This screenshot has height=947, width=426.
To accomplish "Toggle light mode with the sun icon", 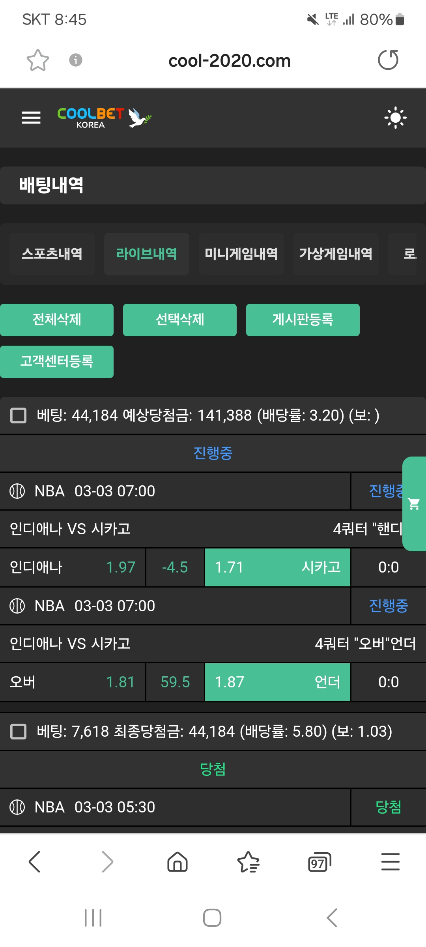I will point(395,118).
